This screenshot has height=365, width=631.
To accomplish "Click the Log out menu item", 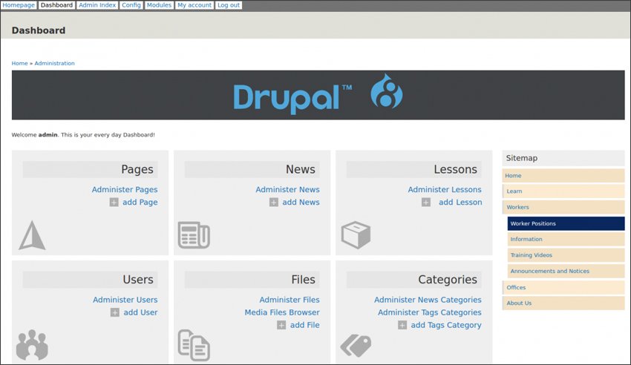I will click(229, 5).
